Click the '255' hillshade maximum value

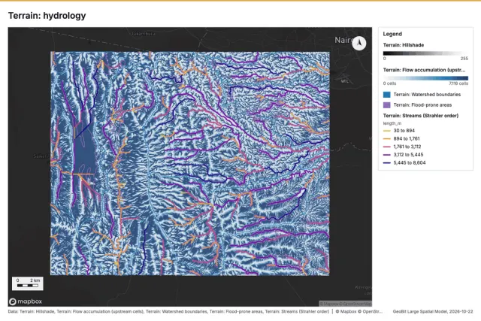coord(464,59)
